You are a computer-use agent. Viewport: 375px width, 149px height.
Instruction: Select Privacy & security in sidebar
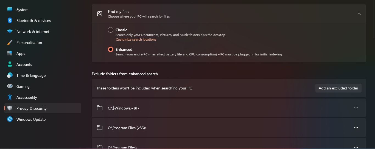coord(43,108)
